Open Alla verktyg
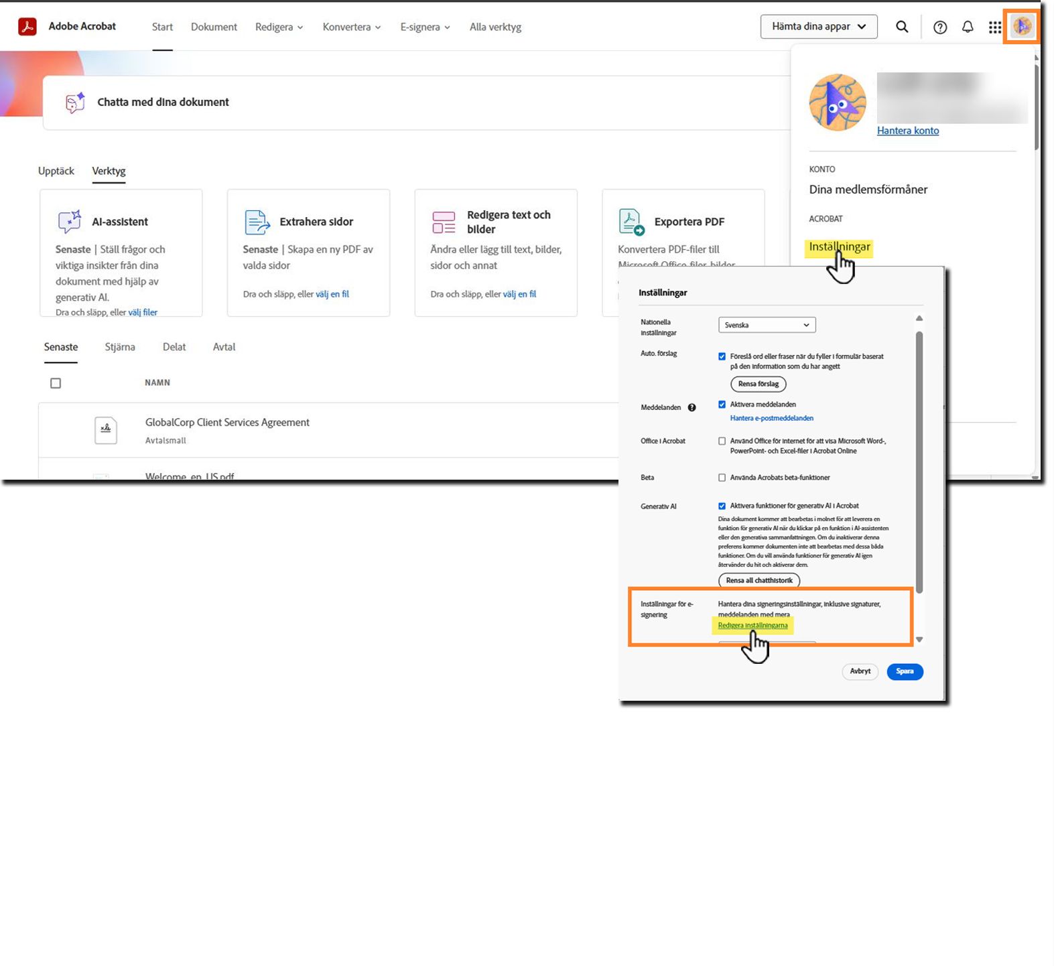 point(495,27)
